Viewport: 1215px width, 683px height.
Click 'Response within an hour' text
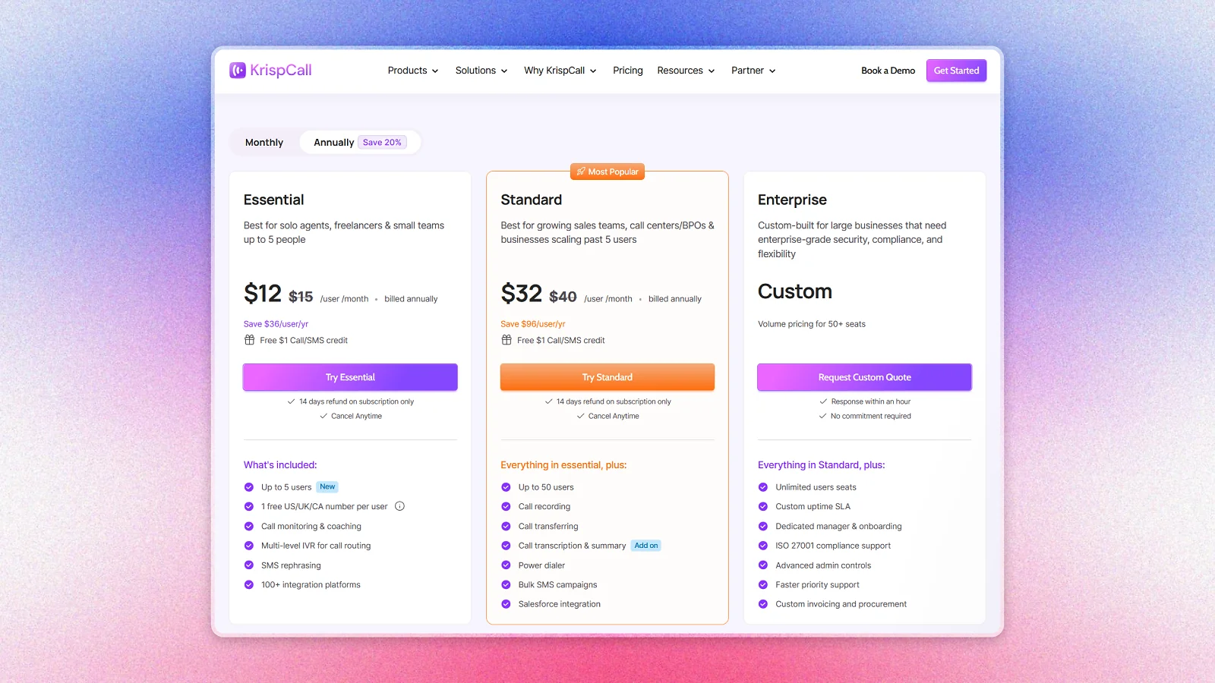pos(871,401)
